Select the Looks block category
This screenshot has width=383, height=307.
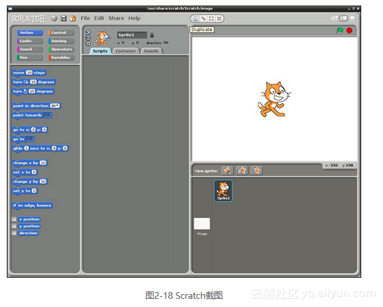pos(29,41)
